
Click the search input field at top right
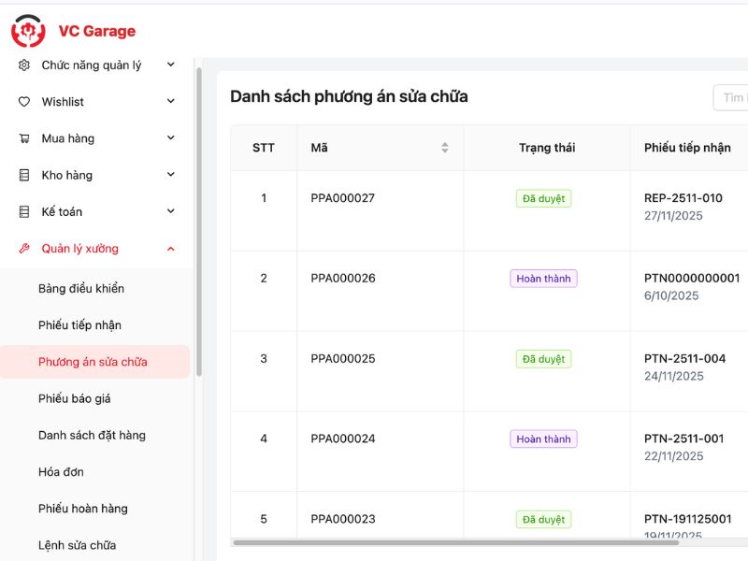[x=731, y=98]
